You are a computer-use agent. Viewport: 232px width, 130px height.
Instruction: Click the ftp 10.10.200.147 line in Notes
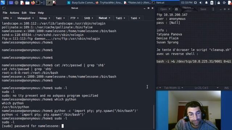point(172,15)
